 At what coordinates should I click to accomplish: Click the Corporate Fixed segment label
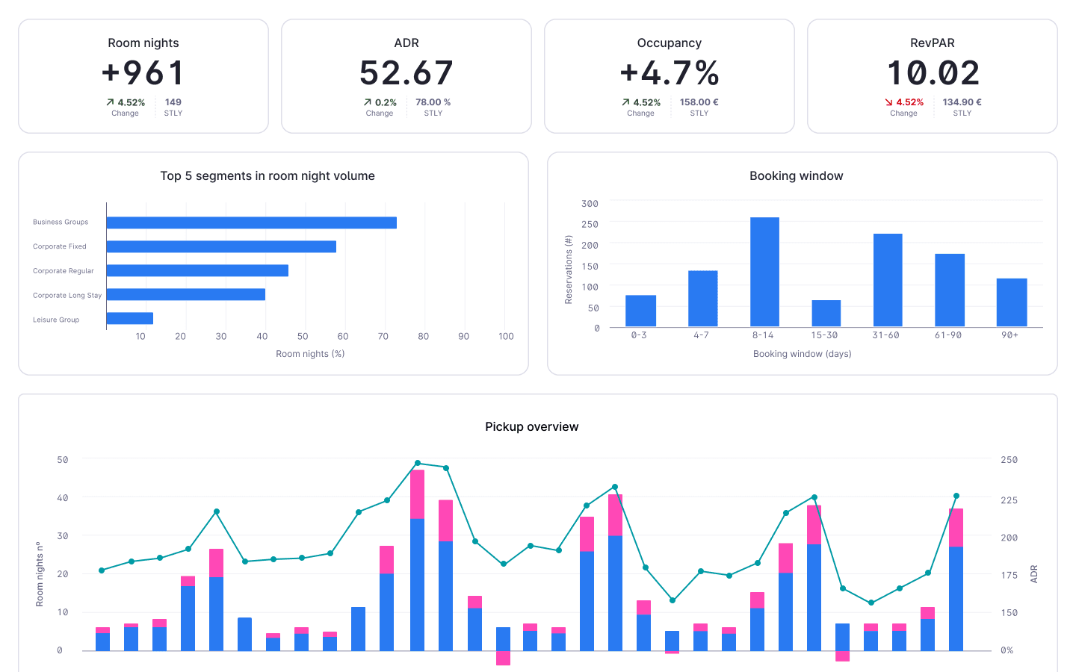tap(60, 246)
